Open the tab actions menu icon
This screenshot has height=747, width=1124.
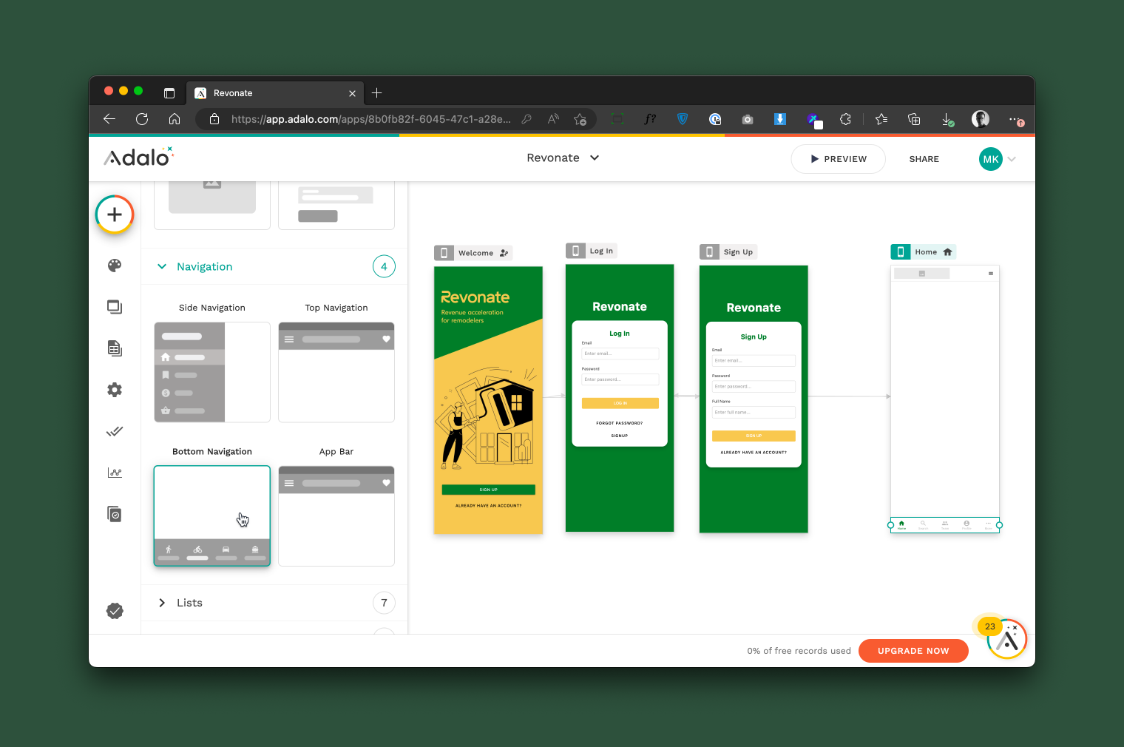coord(169,93)
